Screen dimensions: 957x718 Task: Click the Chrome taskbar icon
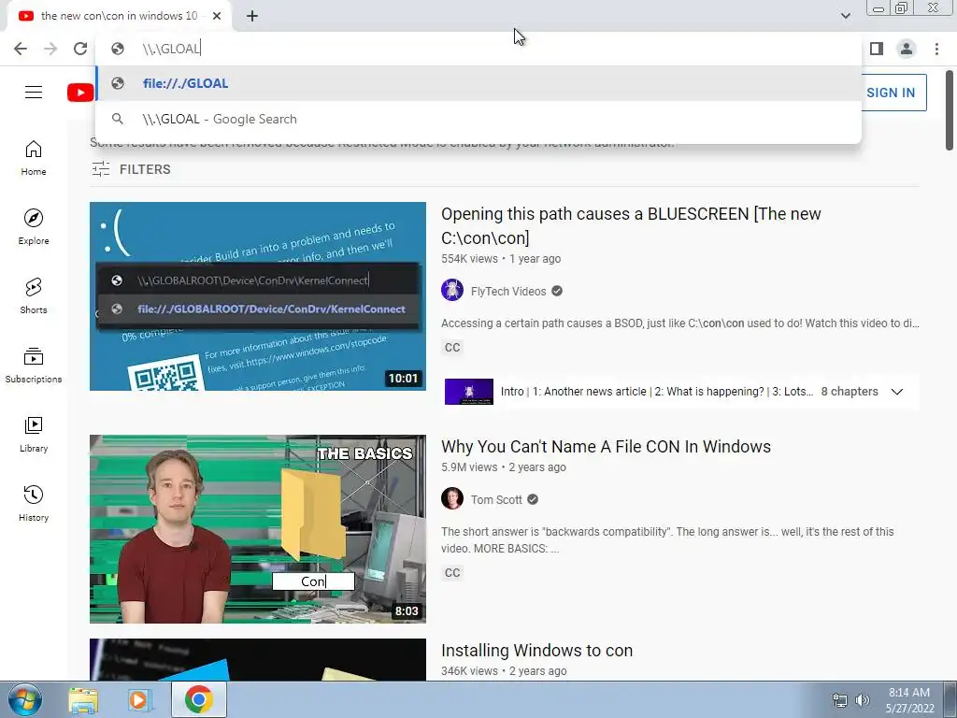[x=198, y=699]
